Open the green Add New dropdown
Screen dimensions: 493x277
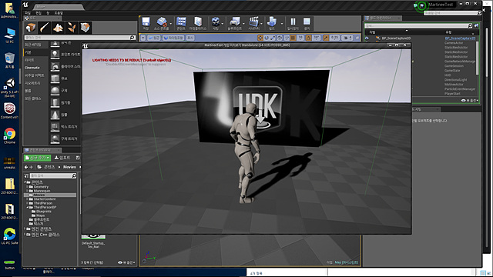37,158
